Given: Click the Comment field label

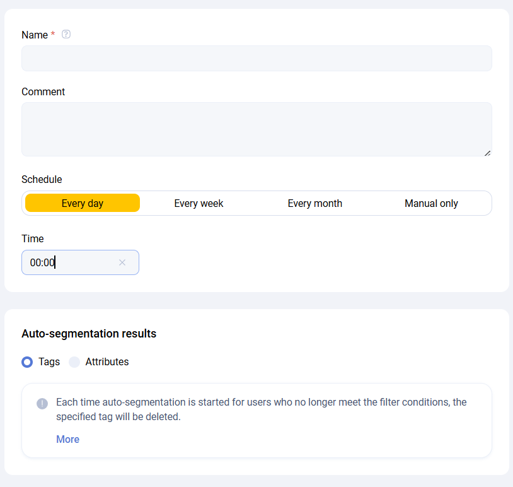Looking at the screenshot, I should (43, 92).
